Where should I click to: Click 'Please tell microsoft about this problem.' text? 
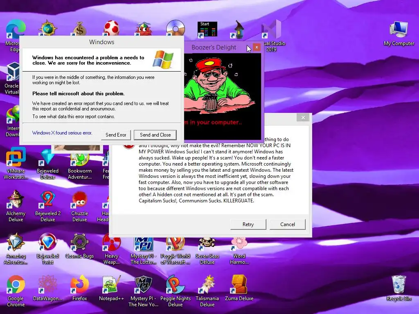[79, 94]
